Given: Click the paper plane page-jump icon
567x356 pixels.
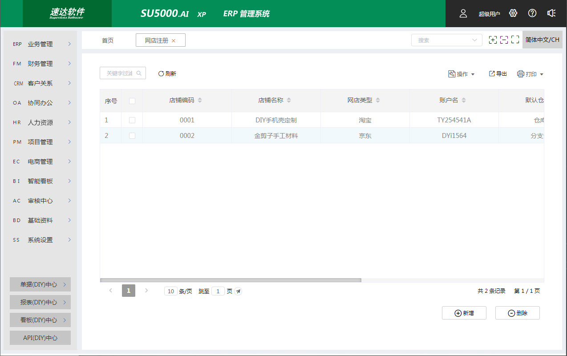Looking at the screenshot, I should click(x=239, y=291).
